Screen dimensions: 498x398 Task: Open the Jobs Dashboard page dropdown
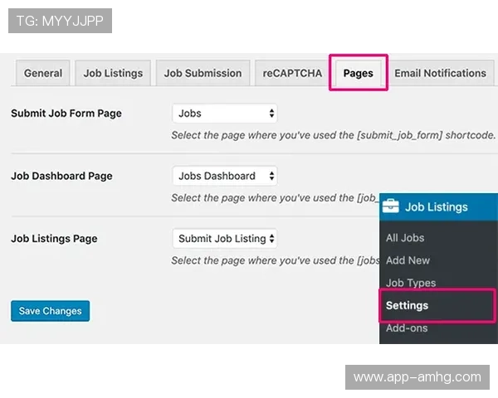click(x=225, y=176)
